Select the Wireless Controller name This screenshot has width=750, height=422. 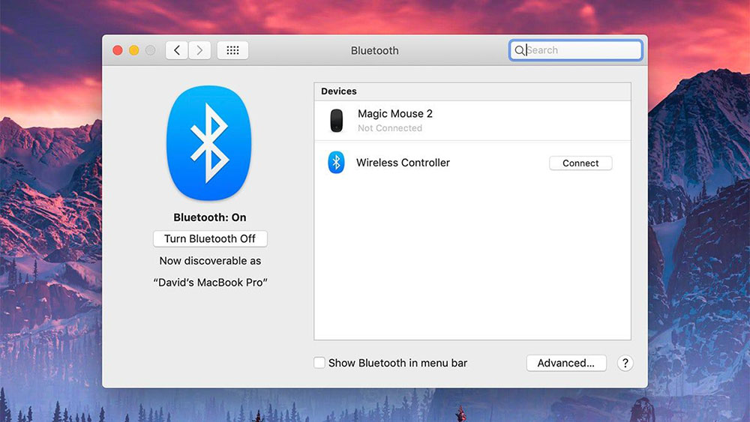[x=403, y=163]
